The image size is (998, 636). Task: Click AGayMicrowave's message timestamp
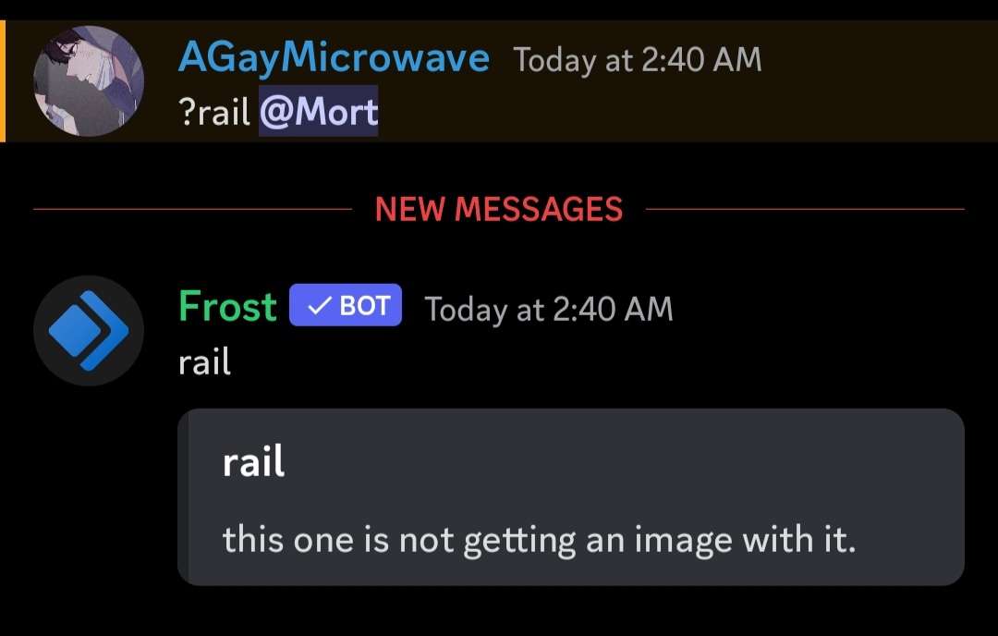pyautogui.click(x=637, y=60)
